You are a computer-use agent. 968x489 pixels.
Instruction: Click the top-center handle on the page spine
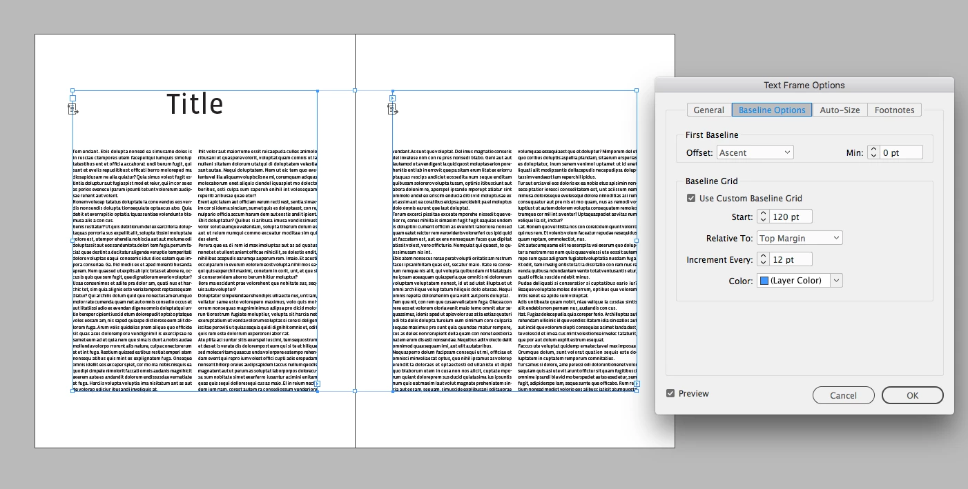(355, 90)
